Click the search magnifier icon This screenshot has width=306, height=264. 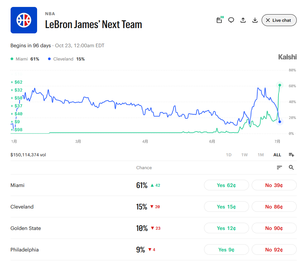[291, 168]
